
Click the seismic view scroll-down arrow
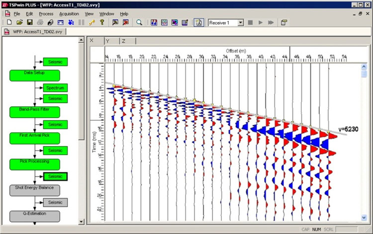click(364, 218)
